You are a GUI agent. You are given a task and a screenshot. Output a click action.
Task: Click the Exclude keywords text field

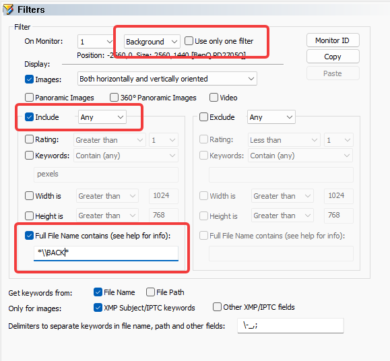point(281,174)
